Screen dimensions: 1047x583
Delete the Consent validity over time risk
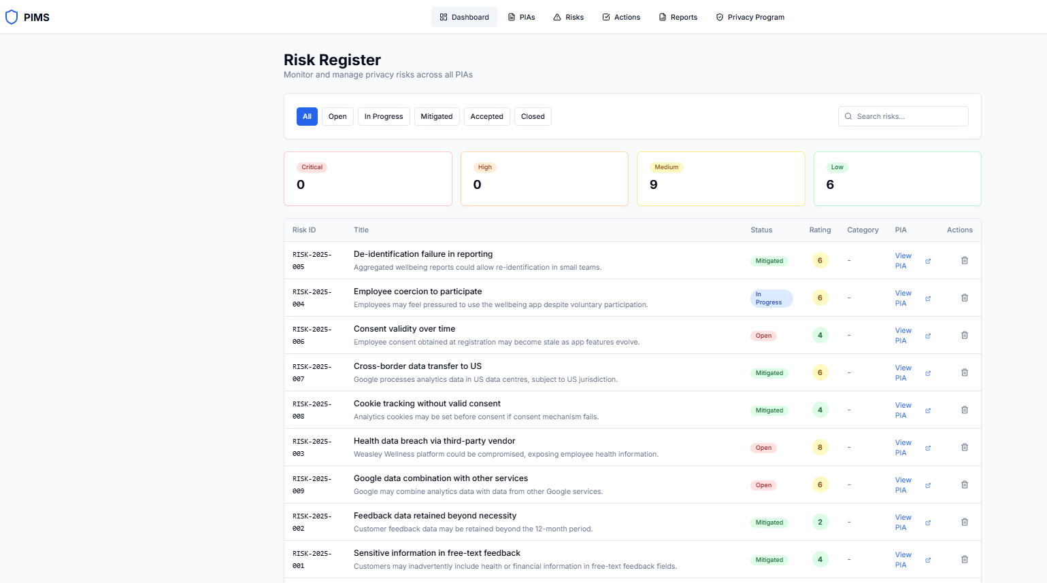click(x=965, y=335)
